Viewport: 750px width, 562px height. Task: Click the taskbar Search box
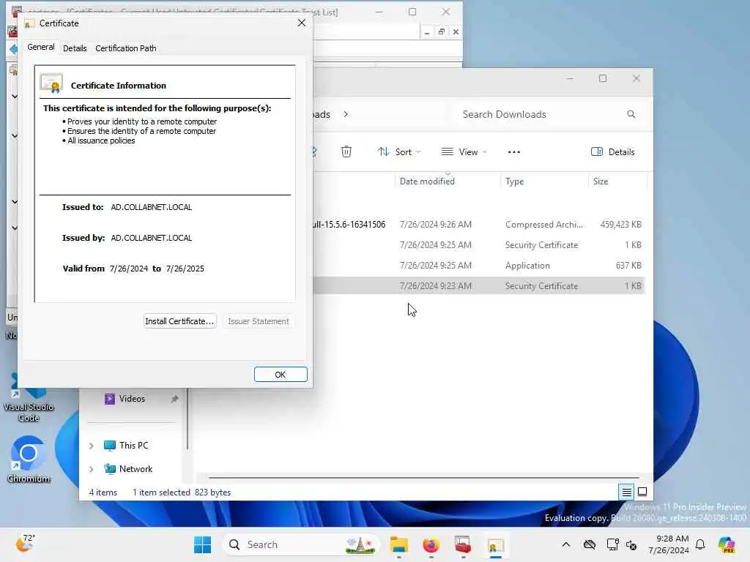click(x=300, y=544)
